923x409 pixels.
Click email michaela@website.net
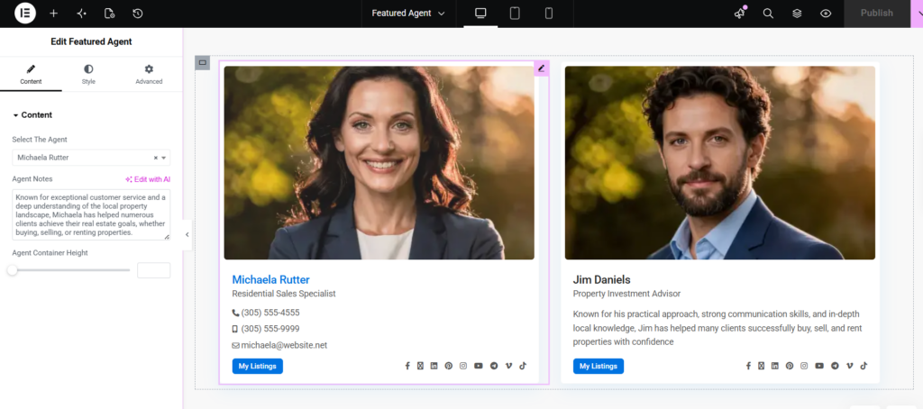tap(284, 345)
